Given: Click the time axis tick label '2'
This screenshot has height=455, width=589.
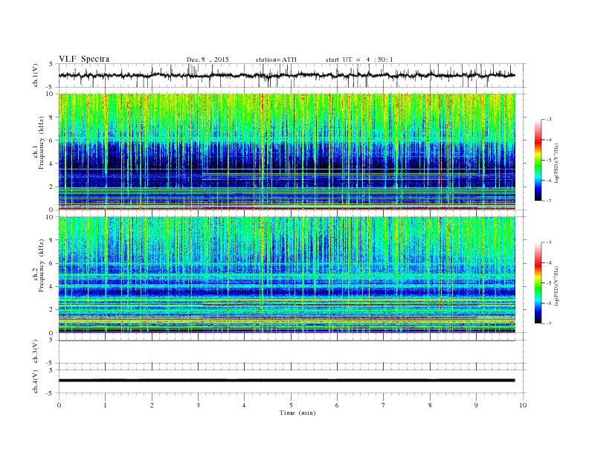Looking at the screenshot, I should pyautogui.click(x=152, y=405).
